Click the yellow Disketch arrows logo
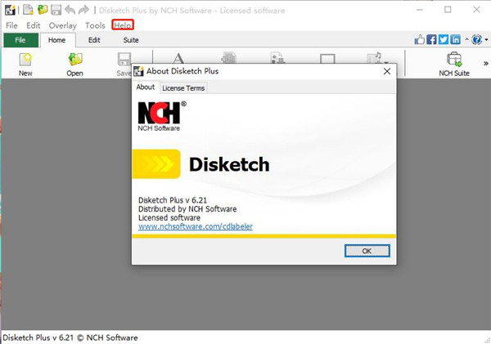 (x=156, y=164)
